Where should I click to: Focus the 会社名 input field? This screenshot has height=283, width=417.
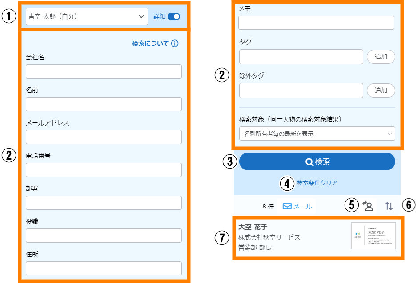104,71
